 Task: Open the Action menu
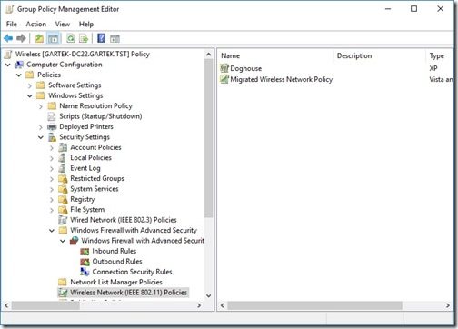(x=36, y=24)
